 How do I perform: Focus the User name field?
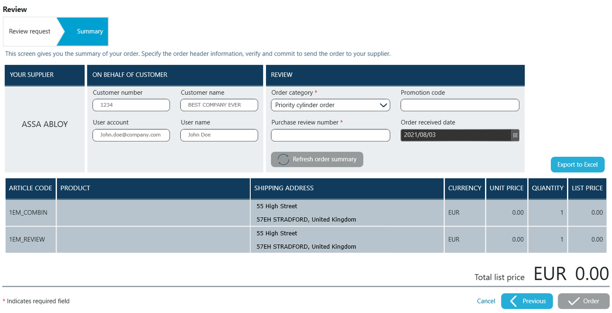click(219, 135)
